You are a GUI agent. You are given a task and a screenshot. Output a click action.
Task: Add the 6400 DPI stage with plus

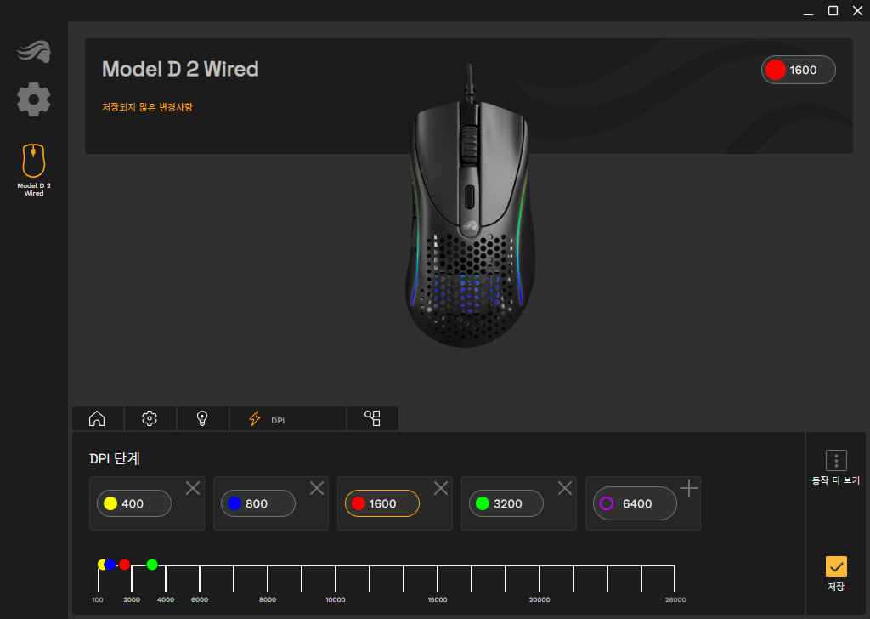[x=688, y=488]
